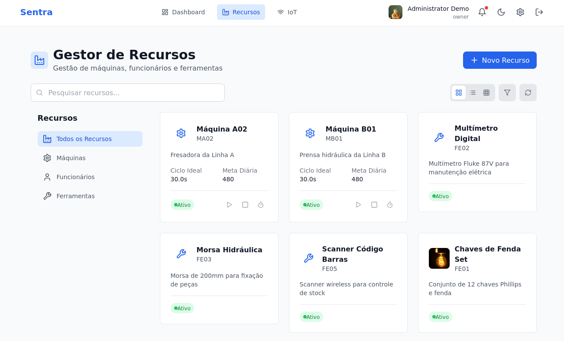Click Novo Recurso button
Image resolution: width=564 pixels, height=341 pixels.
(x=499, y=60)
